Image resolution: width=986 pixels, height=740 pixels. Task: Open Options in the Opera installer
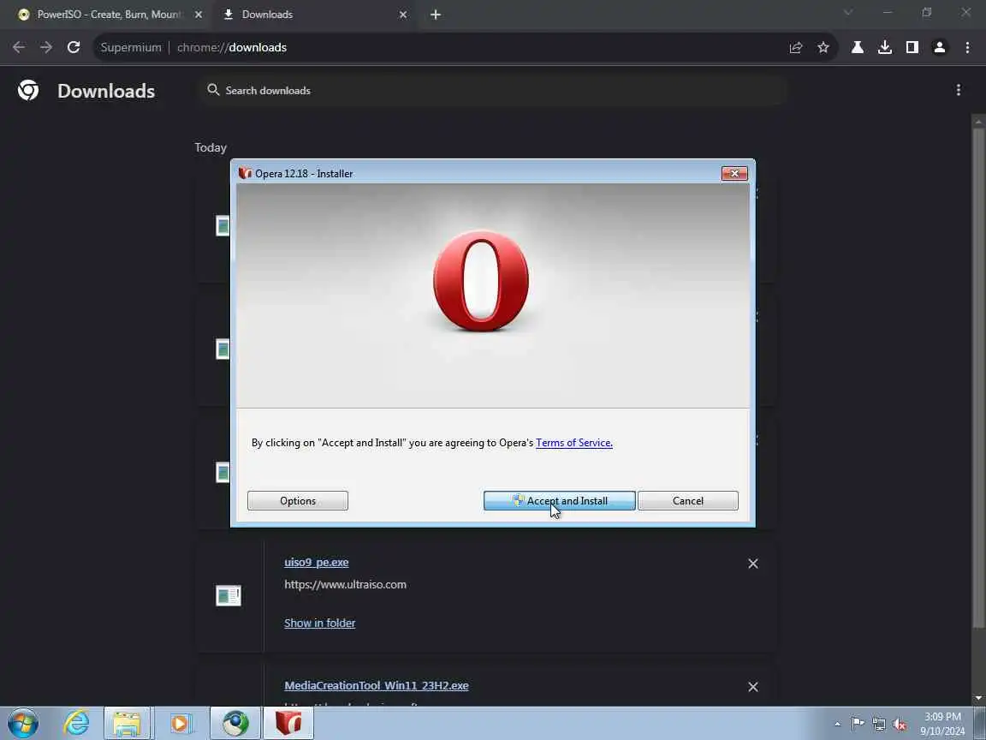[298, 501]
